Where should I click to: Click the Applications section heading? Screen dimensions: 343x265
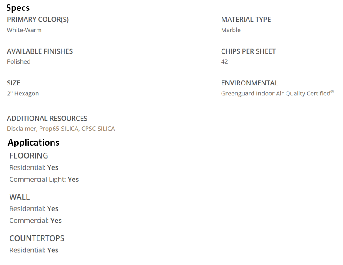(x=34, y=143)
